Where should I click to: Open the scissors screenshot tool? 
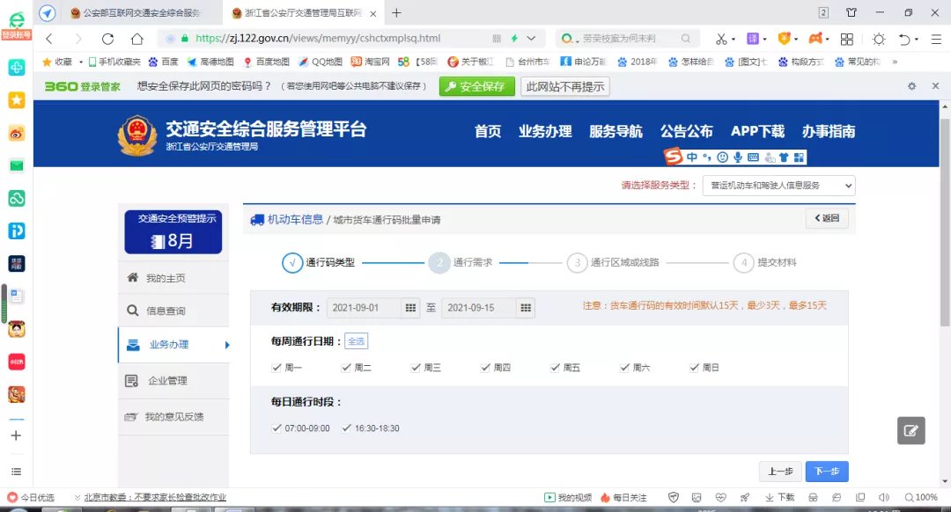720,39
